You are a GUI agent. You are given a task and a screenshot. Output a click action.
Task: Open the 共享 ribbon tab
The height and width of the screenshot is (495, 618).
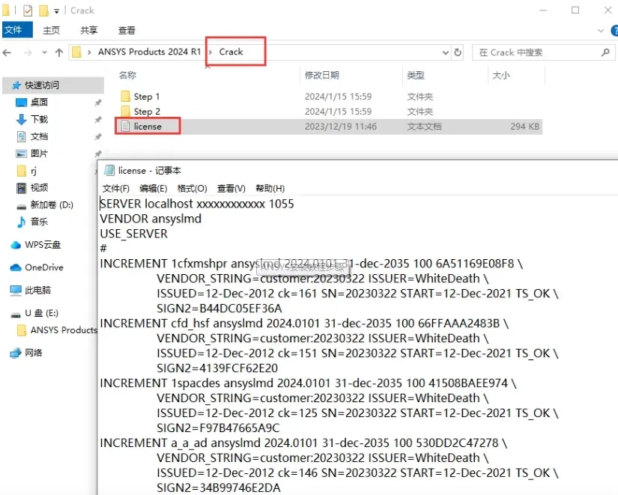click(89, 30)
